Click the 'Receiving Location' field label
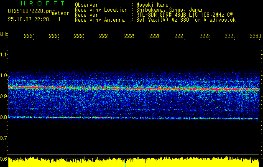The height and width of the screenshot is (167, 263). tap(101, 10)
